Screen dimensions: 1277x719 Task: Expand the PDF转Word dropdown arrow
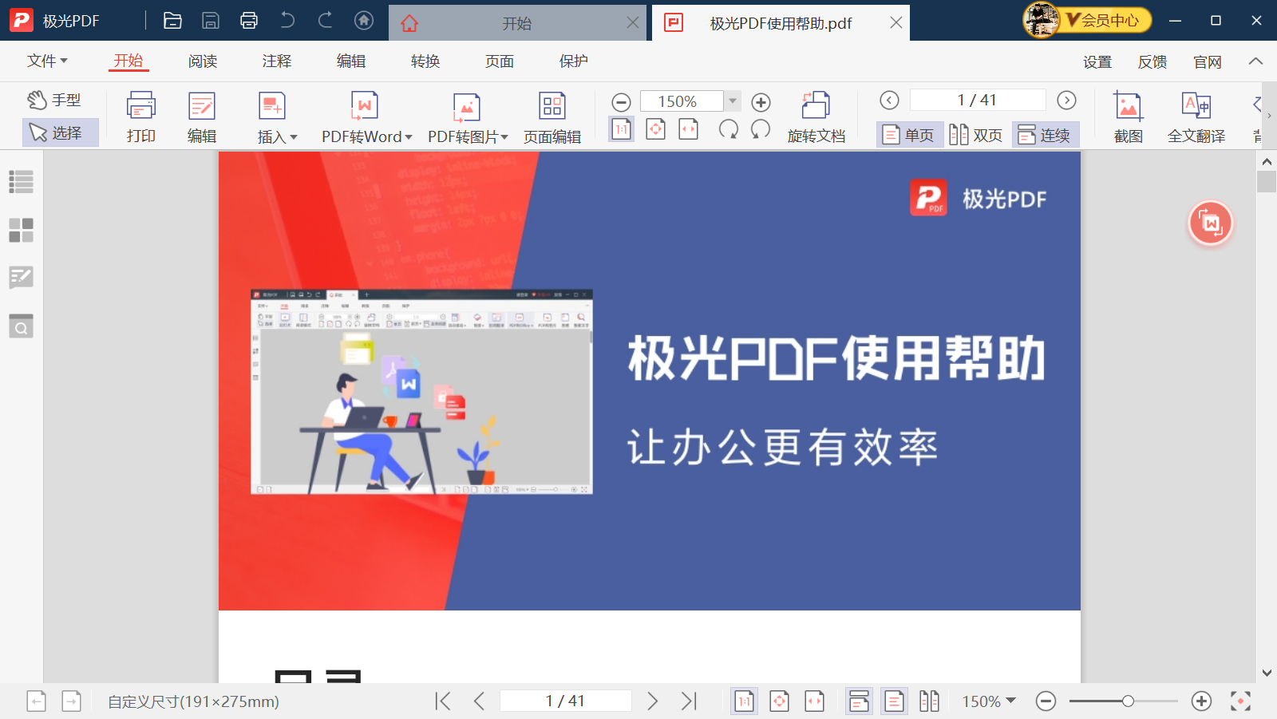click(x=409, y=137)
